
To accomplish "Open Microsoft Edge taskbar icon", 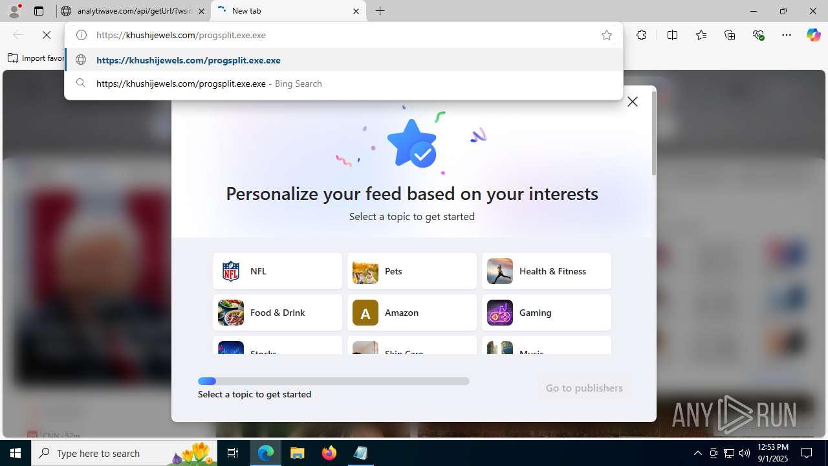I will [x=266, y=453].
